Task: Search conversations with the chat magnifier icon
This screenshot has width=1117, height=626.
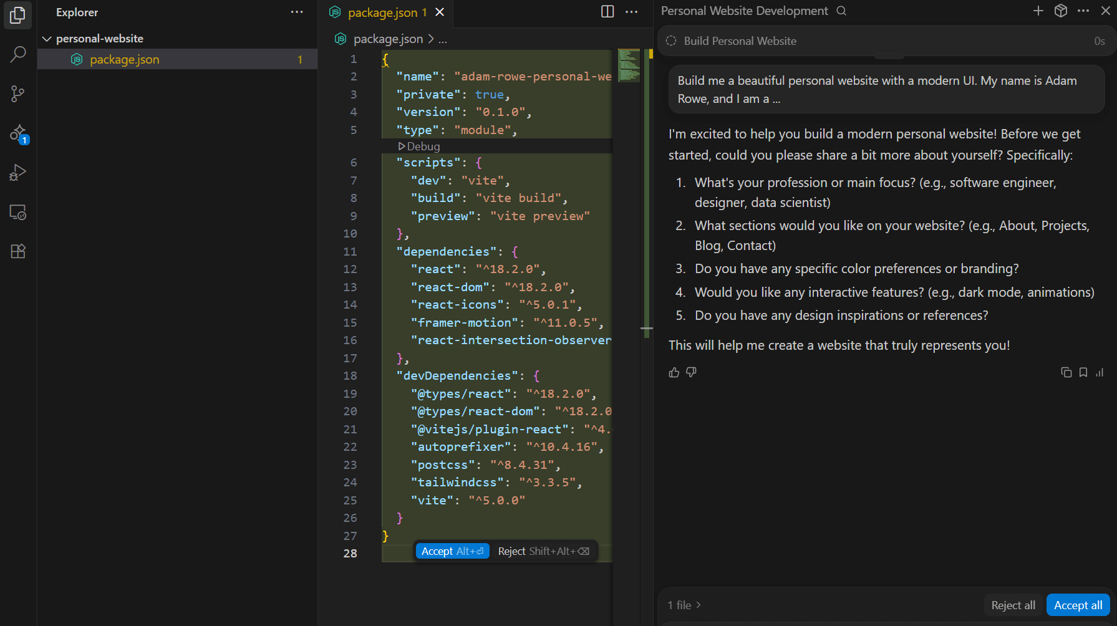Action: coord(841,11)
